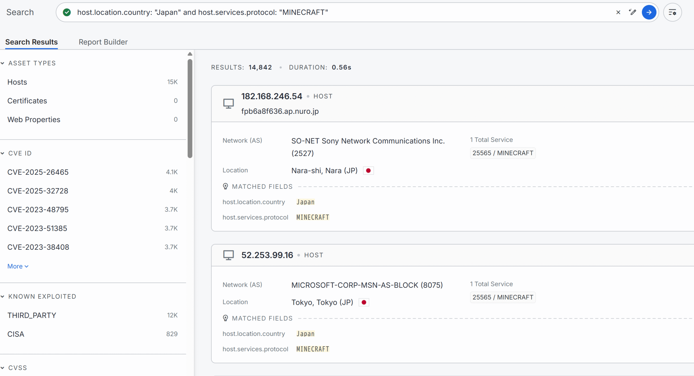Switch to the Report Builder tab

pos(103,42)
